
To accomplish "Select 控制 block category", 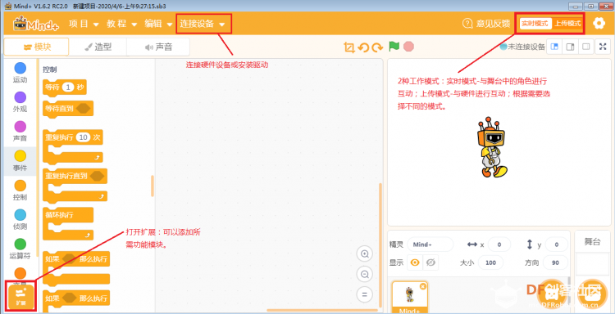I will tap(20, 190).
